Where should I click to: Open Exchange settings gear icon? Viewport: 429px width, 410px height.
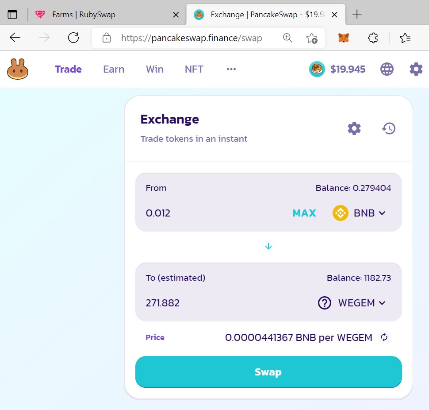pyautogui.click(x=354, y=128)
